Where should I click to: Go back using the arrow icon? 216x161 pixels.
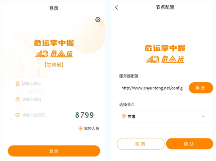(x=117, y=7)
